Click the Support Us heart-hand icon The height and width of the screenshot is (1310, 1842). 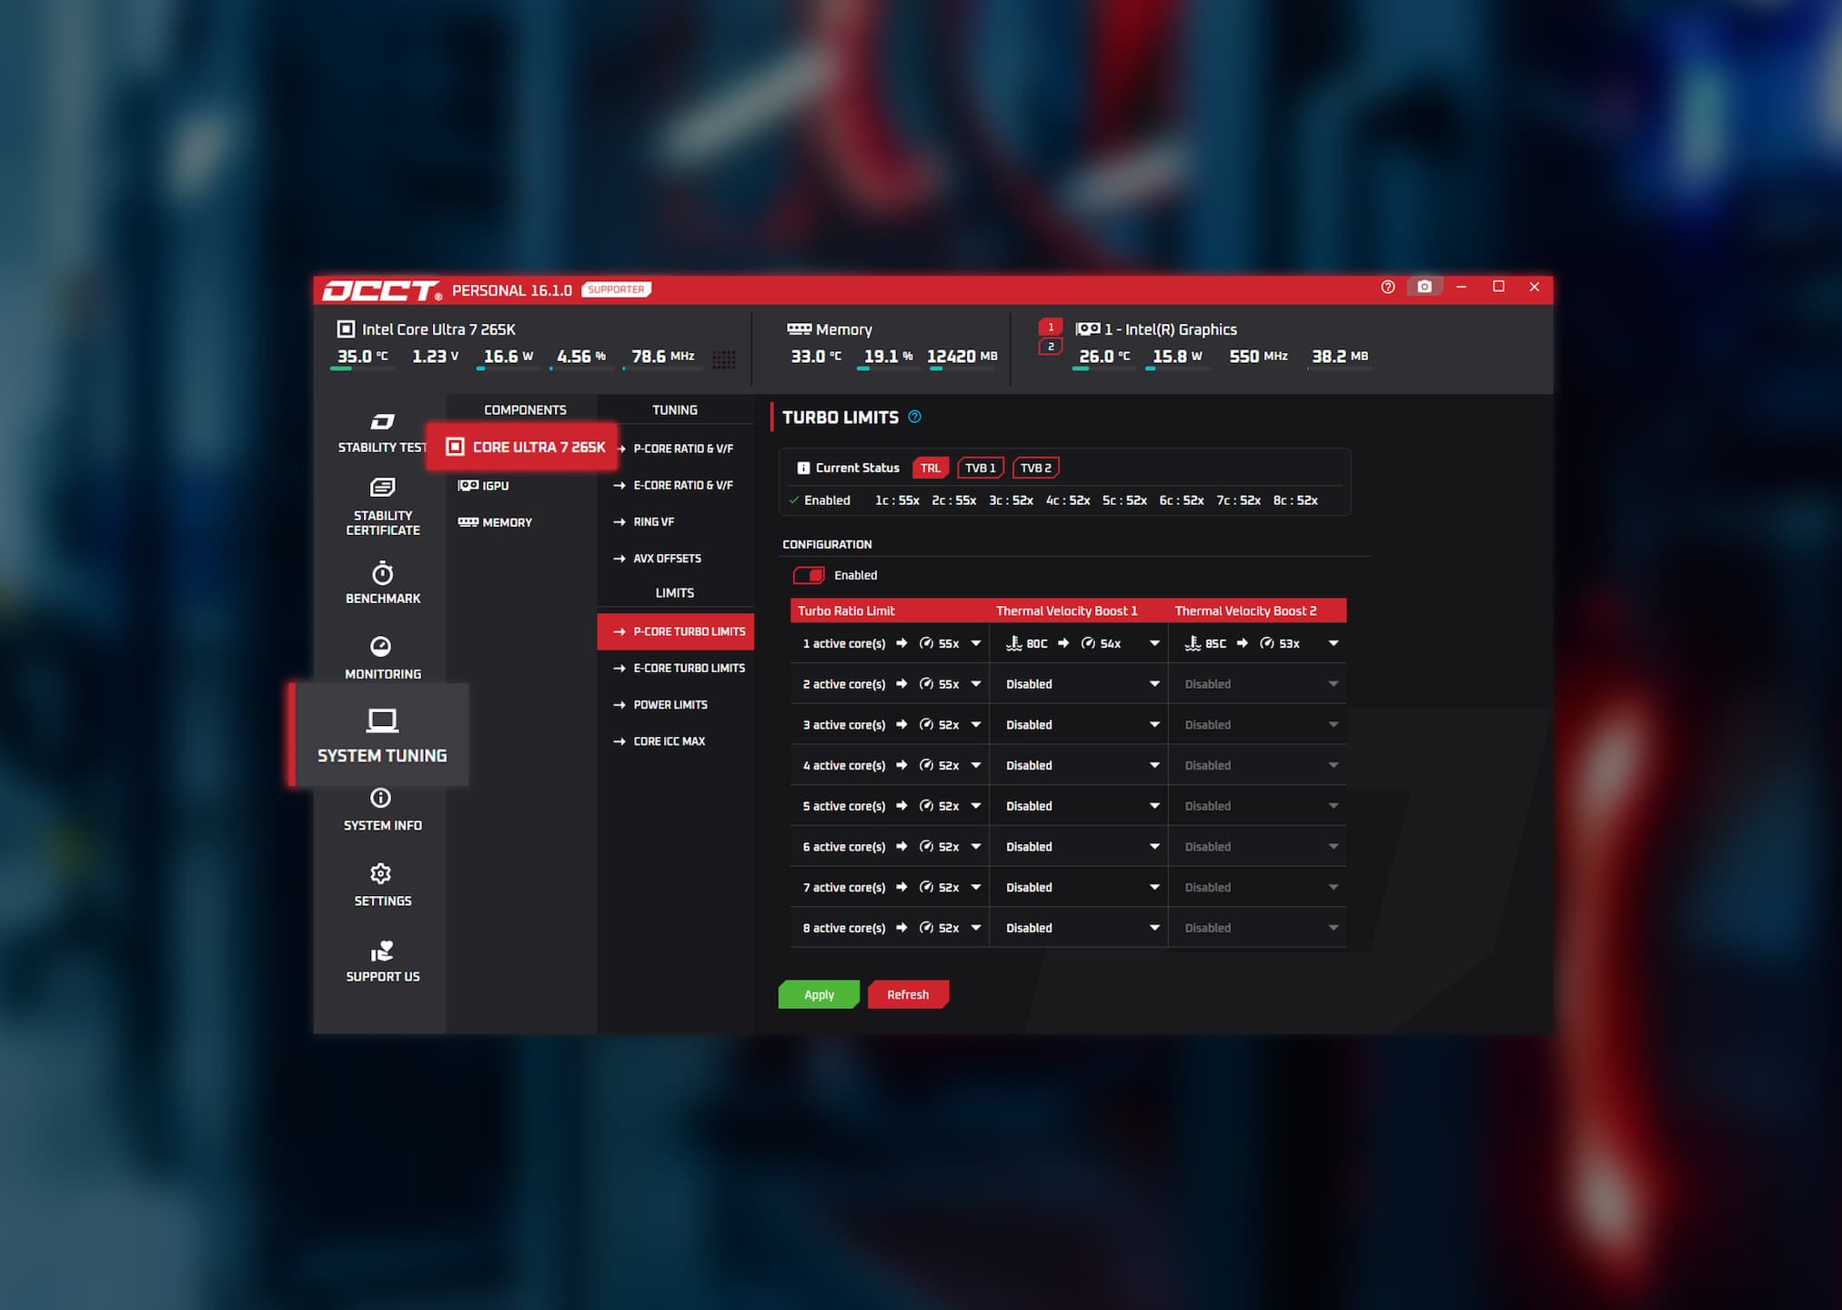tap(382, 951)
